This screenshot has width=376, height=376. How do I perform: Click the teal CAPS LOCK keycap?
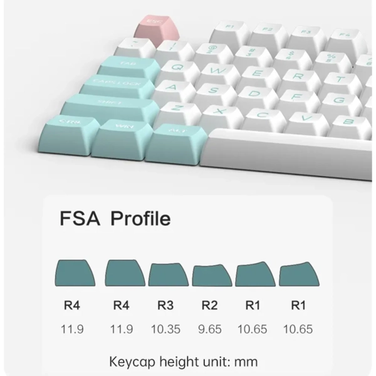click(x=117, y=87)
